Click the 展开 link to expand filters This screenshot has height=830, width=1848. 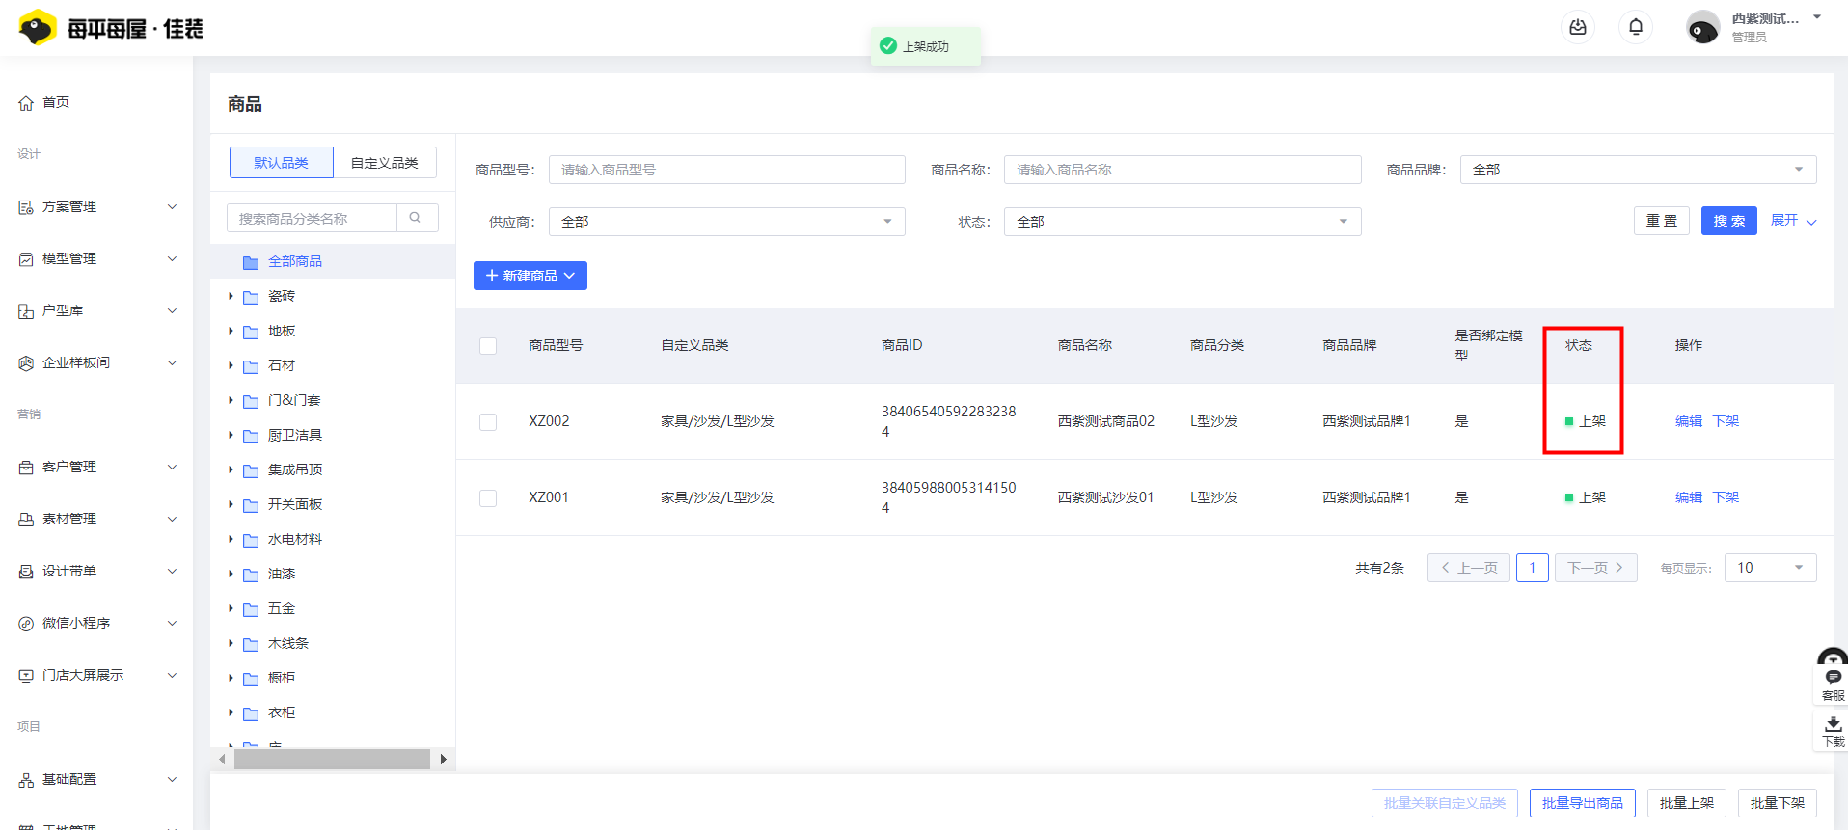(x=1793, y=221)
